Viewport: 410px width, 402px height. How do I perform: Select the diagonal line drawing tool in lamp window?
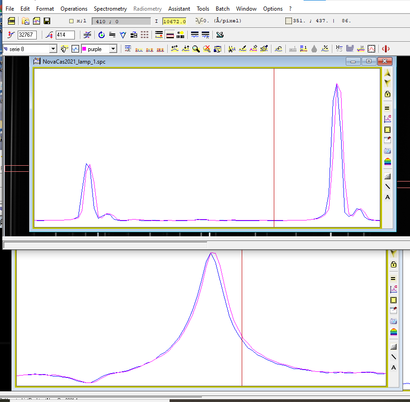387,187
